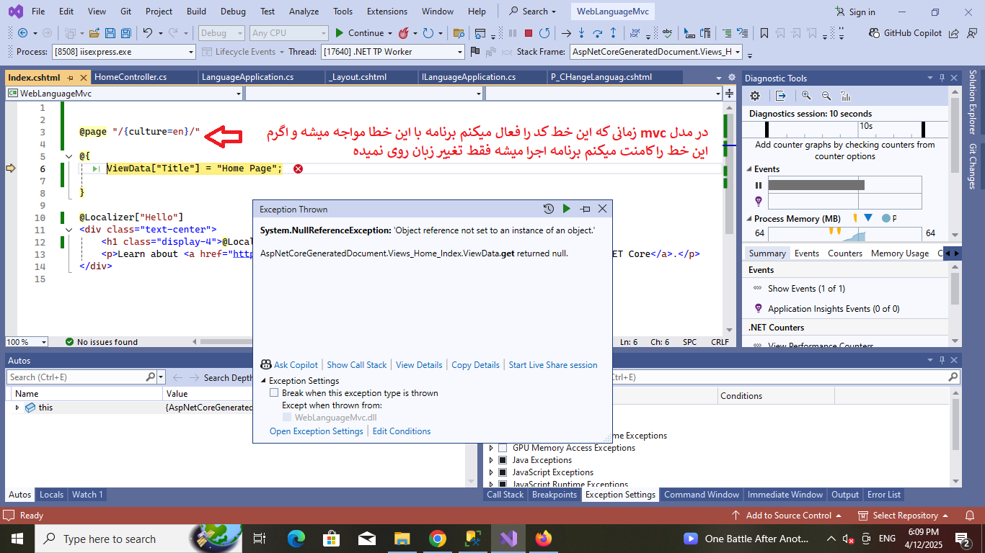Click the Step Out arrow icon
The image size is (985, 553).
[613, 33]
